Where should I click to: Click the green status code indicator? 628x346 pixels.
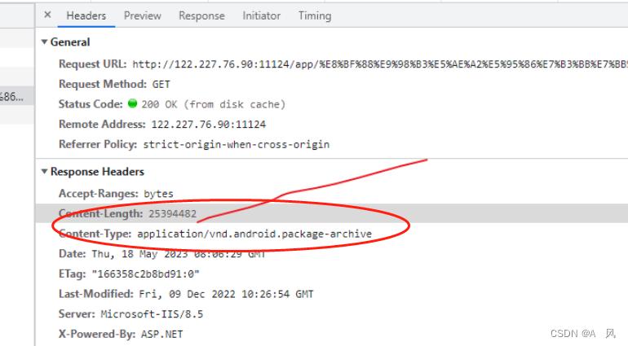133,103
